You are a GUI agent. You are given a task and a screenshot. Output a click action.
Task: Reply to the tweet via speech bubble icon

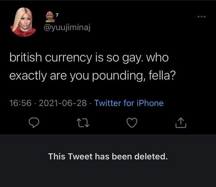point(34,123)
